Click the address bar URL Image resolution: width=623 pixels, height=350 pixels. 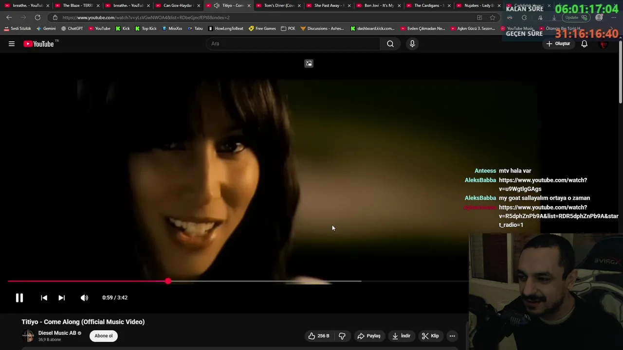coord(146,17)
